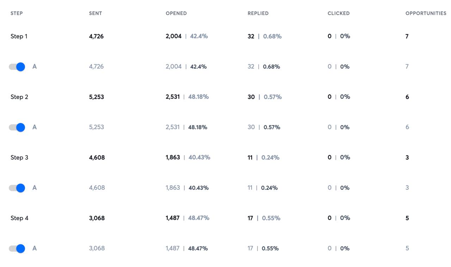Viewport: 451px width, 267px height.
Task: Sort by the SENT column header
Action: point(95,13)
